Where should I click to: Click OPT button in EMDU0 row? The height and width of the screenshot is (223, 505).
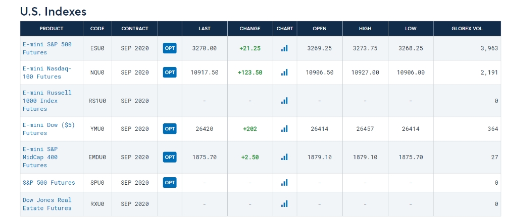(170, 157)
